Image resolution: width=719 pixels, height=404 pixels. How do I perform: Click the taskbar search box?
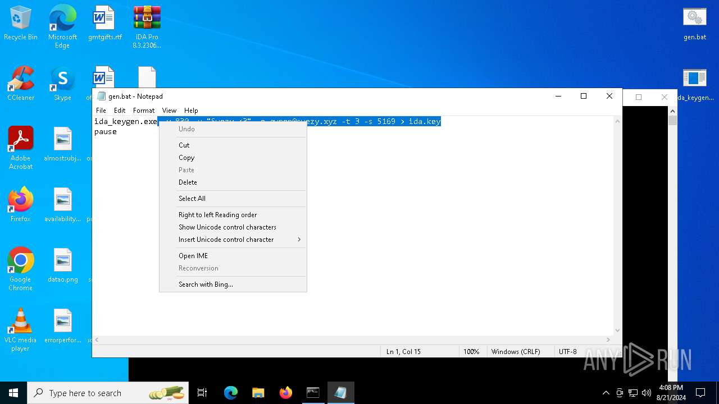(x=108, y=393)
